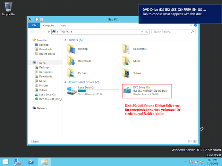This screenshot has width=222, height=166.
Task: Select Videos in the navigation pane
Action: click(x=41, y=90)
